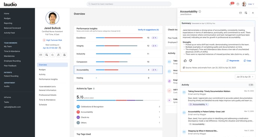Click thumbs up on the summary

(185, 61)
